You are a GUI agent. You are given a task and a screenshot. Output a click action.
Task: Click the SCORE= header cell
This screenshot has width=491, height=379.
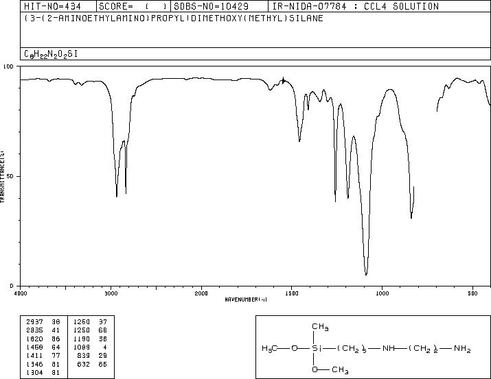pyautogui.click(x=133, y=6)
